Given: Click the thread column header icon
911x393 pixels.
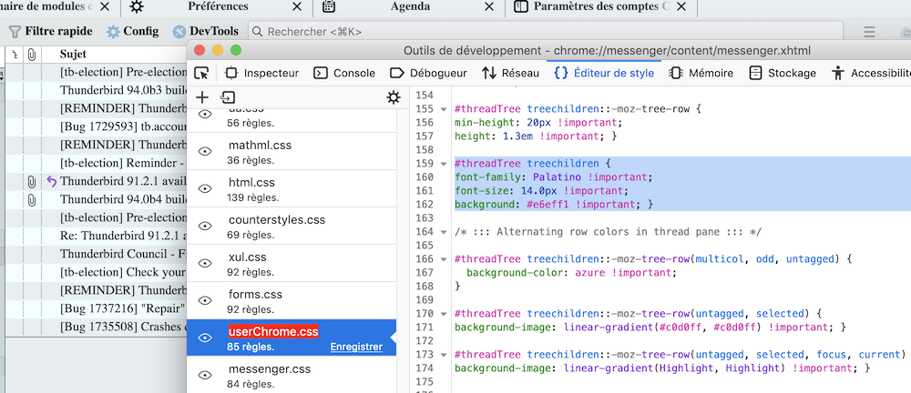Looking at the screenshot, I should click(x=15, y=54).
